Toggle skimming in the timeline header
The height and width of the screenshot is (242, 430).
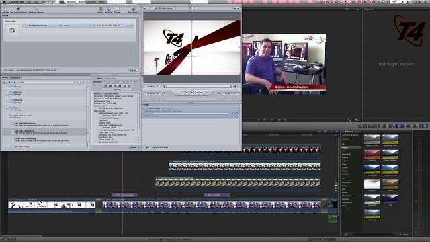pyautogui.click(x=320, y=132)
